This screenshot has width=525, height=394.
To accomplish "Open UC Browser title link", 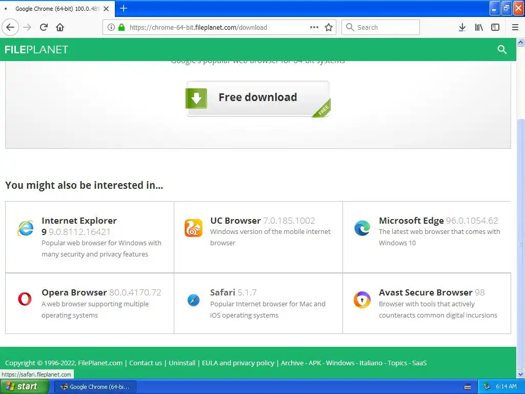I will [235, 221].
